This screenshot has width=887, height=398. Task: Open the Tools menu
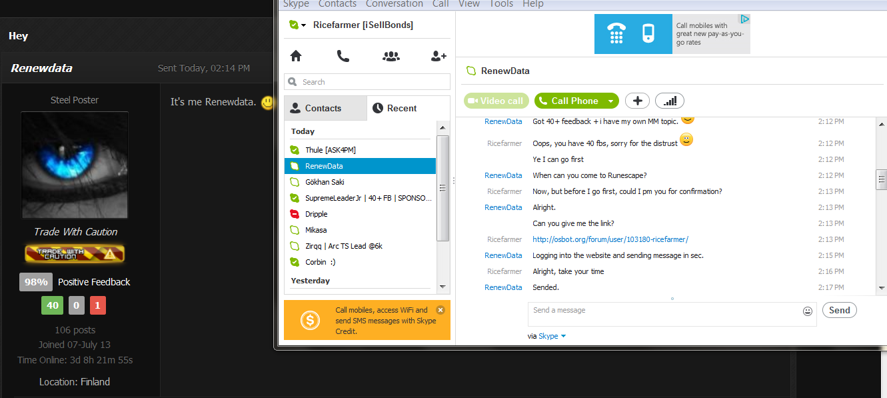point(501,4)
